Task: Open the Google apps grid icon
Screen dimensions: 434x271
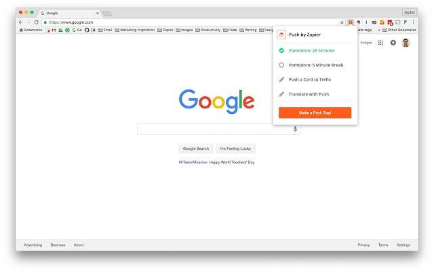Action: point(380,43)
